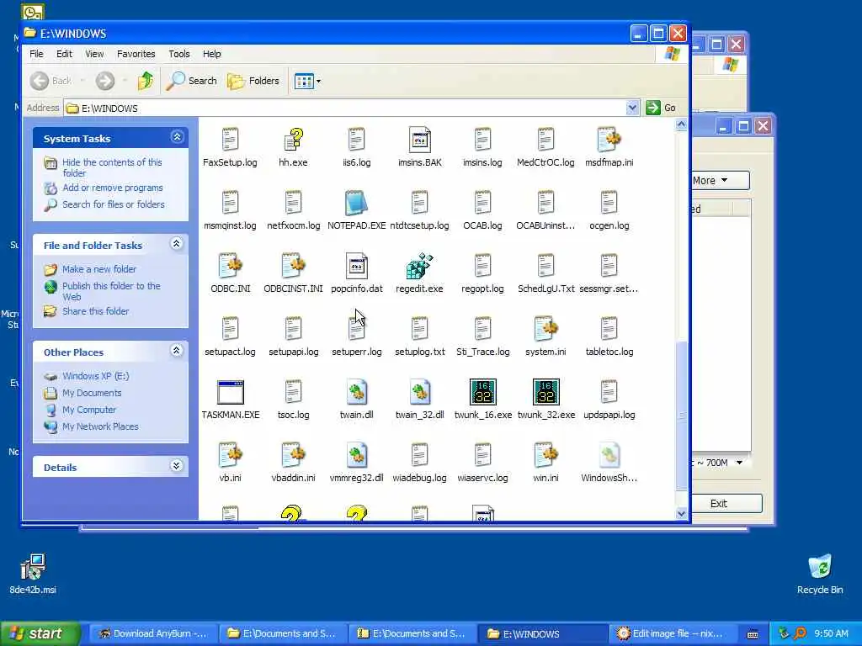Click the Search toolbar button

click(192, 81)
